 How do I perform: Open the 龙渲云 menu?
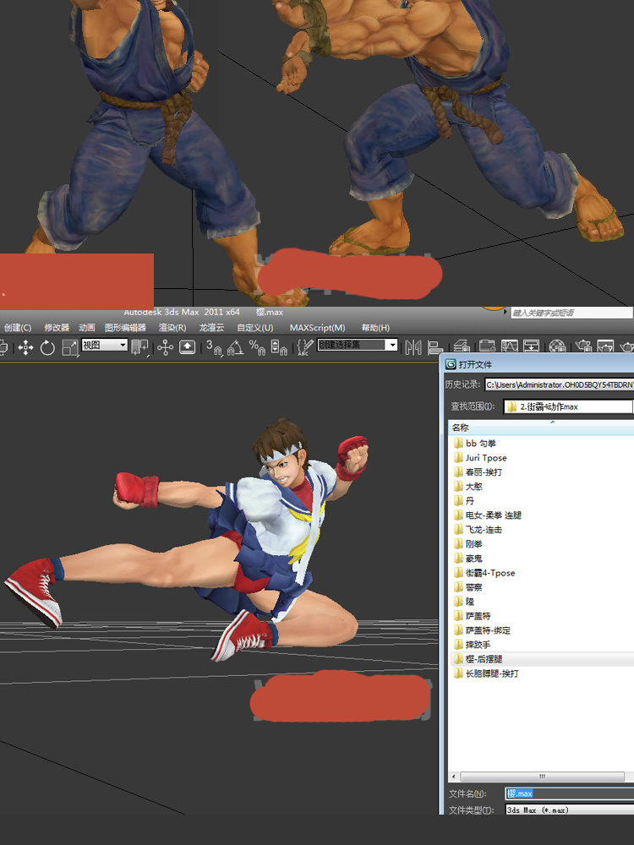211,328
